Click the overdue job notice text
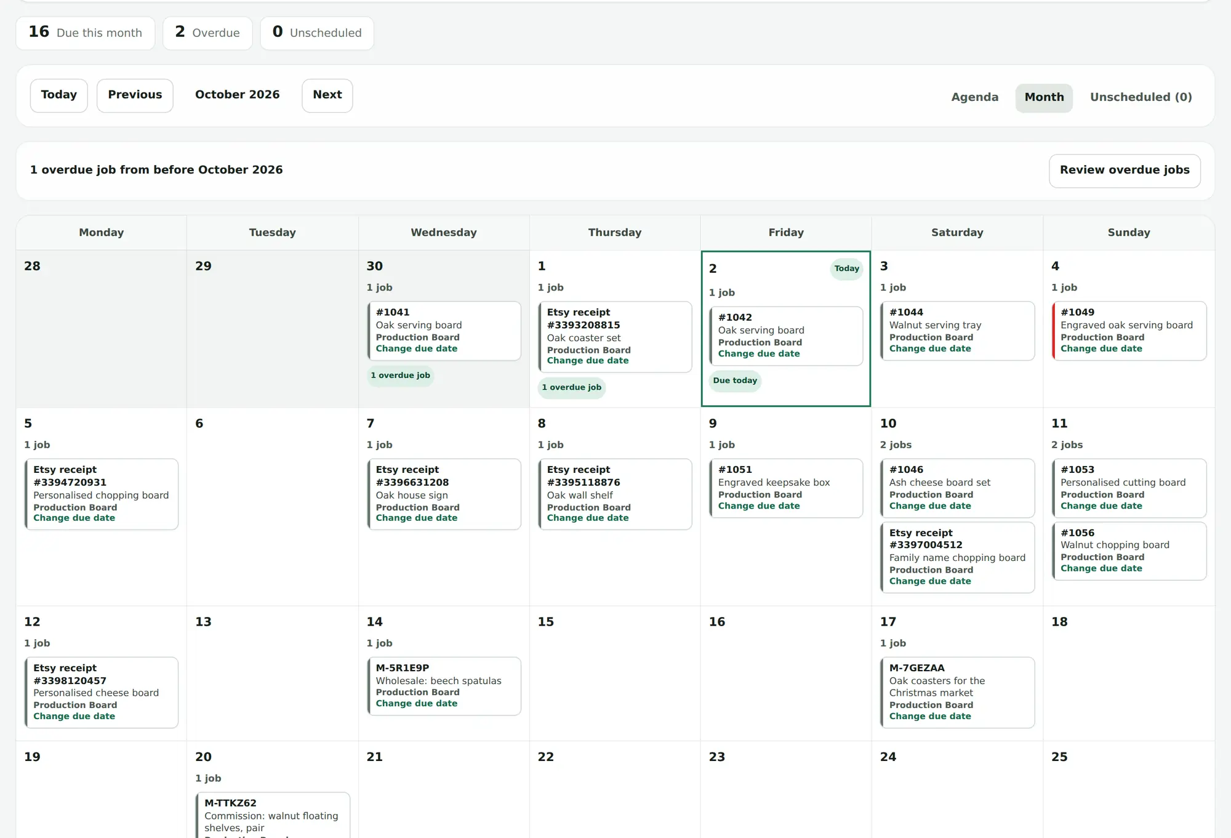 (x=156, y=170)
